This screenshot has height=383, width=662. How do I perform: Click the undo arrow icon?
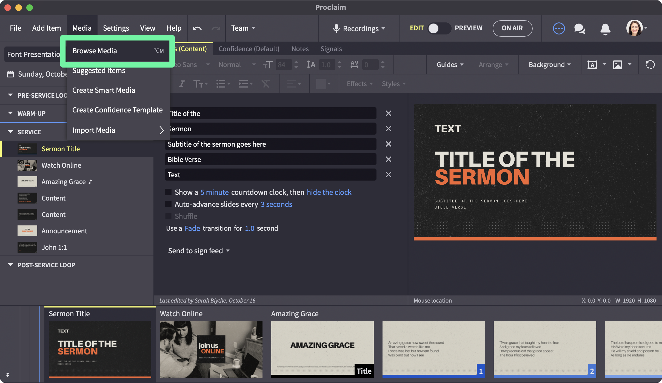pos(197,28)
